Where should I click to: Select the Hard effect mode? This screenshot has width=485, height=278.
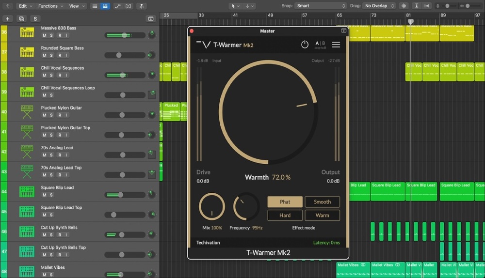pyautogui.click(x=285, y=215)
